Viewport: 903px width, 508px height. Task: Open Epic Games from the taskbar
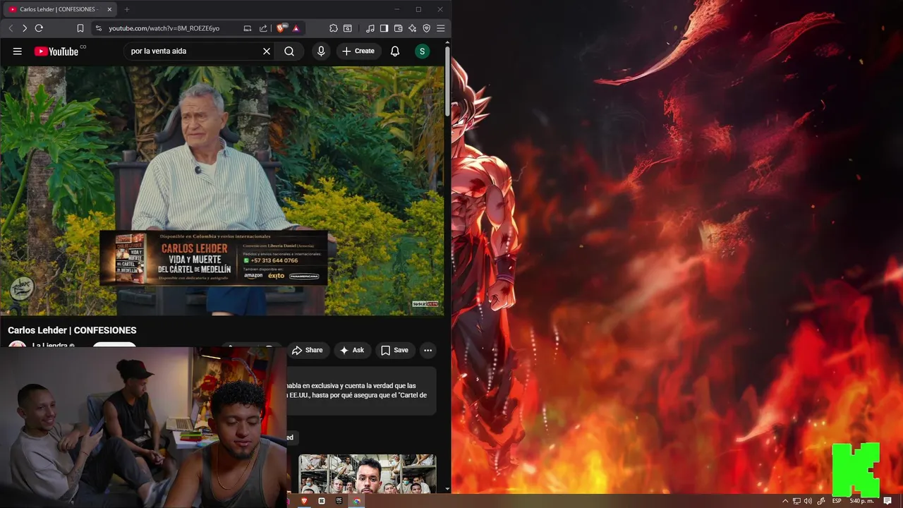pyautogui.click(x=339, y=501)
